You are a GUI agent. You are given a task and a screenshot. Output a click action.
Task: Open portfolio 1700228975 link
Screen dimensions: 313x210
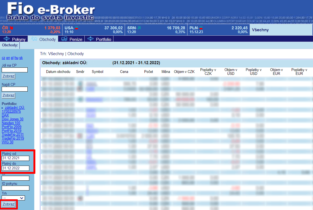[x=11, y=111]
